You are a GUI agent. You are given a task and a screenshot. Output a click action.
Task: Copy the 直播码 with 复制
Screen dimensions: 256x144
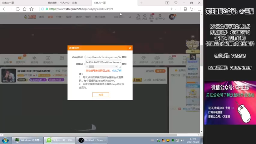coord(124,64)
